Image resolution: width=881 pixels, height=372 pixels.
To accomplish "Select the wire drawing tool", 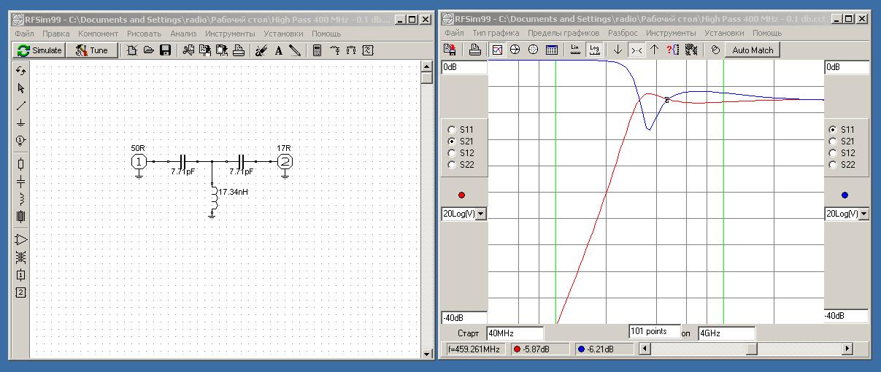I will [20, 106].
